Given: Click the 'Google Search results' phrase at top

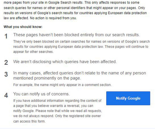Looking at the screenshot, I should (65, 2).
